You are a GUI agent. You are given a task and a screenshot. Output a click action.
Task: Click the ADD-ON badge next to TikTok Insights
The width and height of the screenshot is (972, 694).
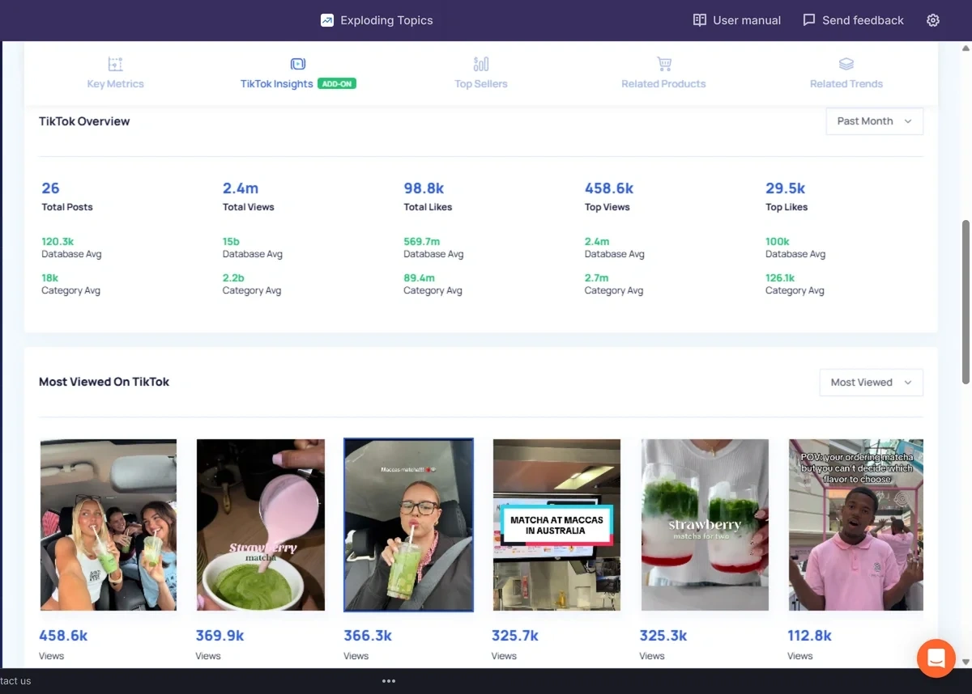coord(338,83)
